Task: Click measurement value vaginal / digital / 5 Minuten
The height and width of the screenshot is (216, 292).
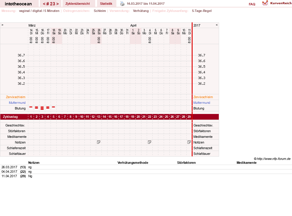Action: (39, 11)
